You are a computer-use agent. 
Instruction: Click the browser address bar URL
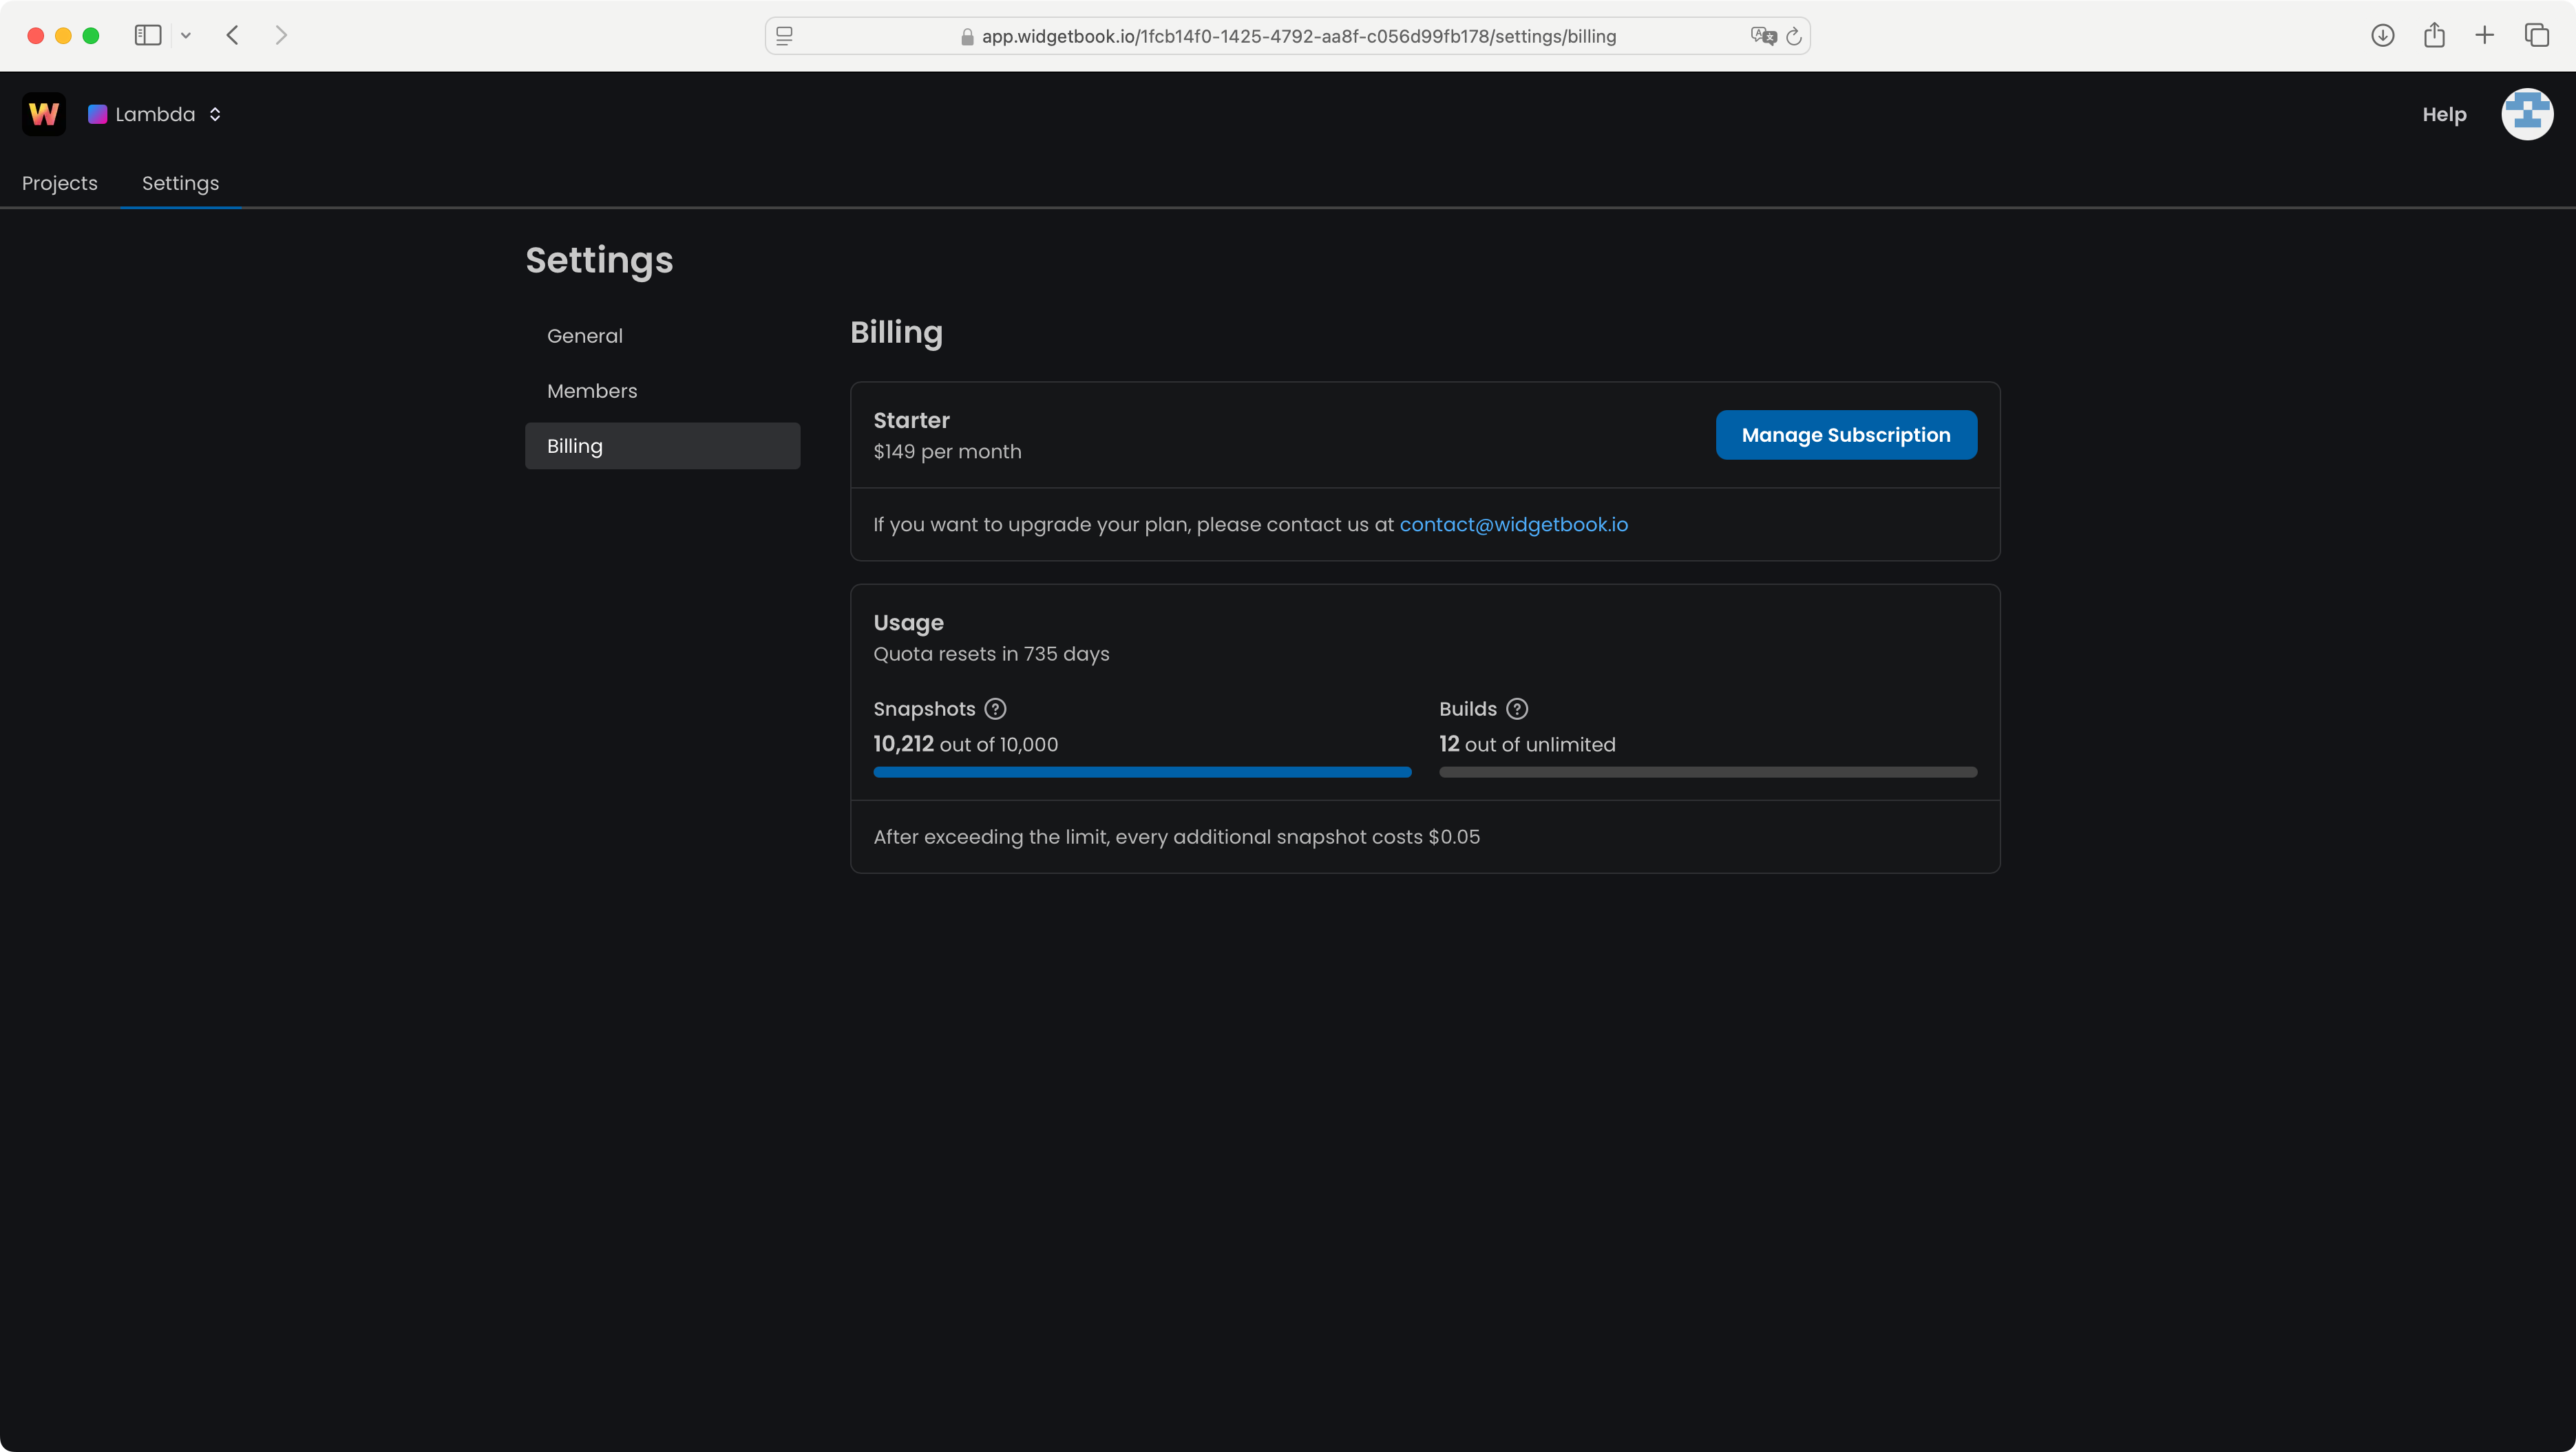pyautogui.click(x=1298, y=36)
